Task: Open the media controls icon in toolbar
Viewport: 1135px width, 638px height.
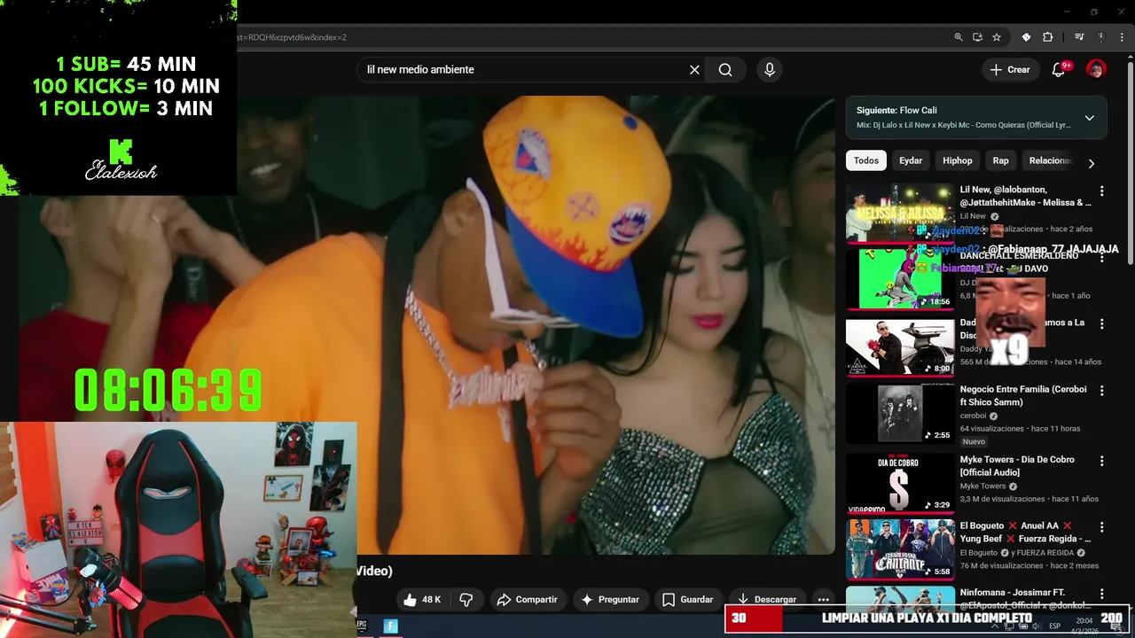Action: (x=1079, y=37)
